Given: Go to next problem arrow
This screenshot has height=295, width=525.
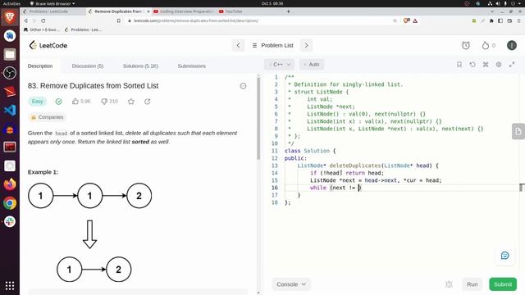Looking at the screenshot, I should (x=306, y=45).
